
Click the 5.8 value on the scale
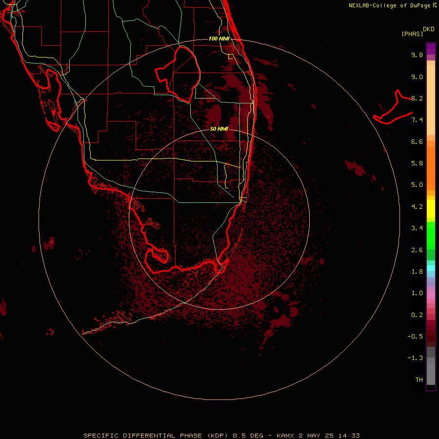pyautogui.click(x=417, y=163)
